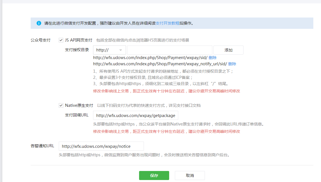Viewport: 321px width, 182px height.
Task: Click the wxpay/sid/ authorized directory URL text
Action: coord(150,58)
